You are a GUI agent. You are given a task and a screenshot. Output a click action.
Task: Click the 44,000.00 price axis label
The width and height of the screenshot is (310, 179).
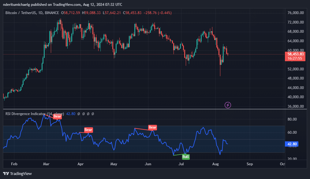coord(296,88)
